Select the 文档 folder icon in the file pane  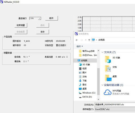pos(108,68)
